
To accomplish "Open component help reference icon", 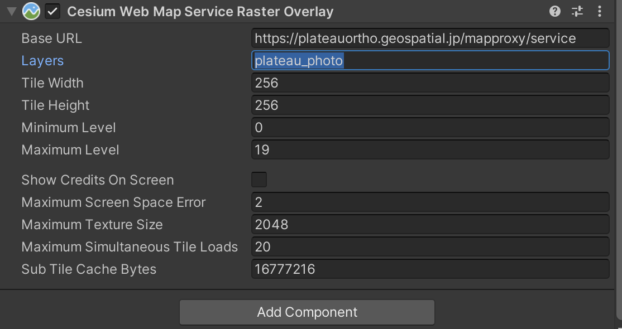I will 554,12.
